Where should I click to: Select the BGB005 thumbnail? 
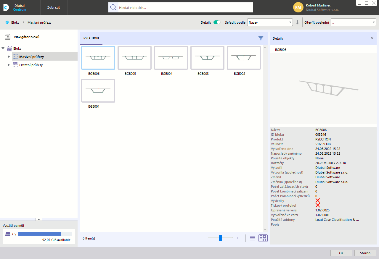point(134,58)
